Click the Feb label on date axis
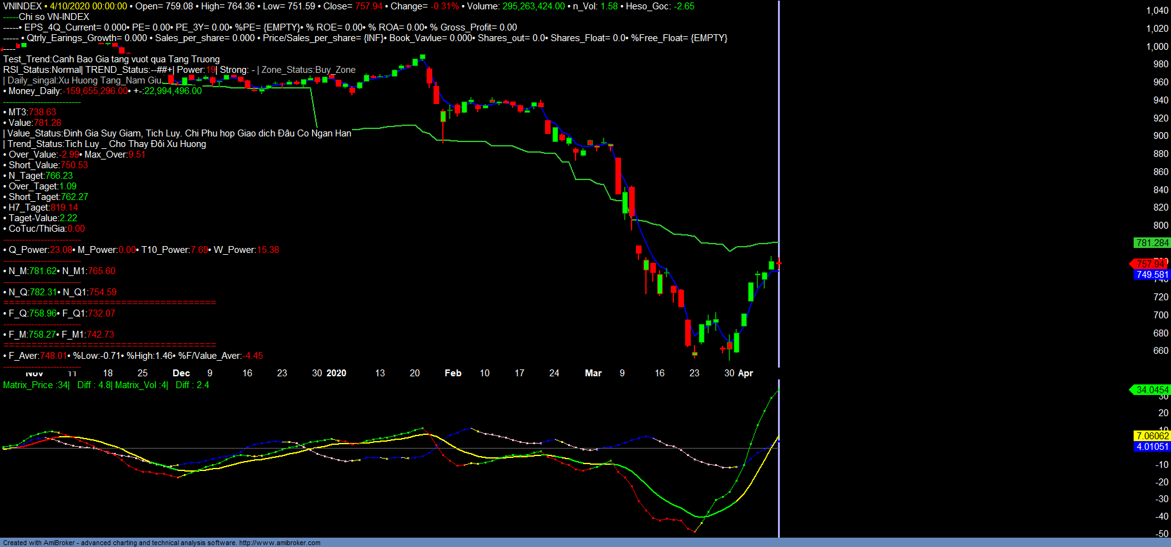The height and width of the screenshot is (547, 1171). [x=453, y=373]
